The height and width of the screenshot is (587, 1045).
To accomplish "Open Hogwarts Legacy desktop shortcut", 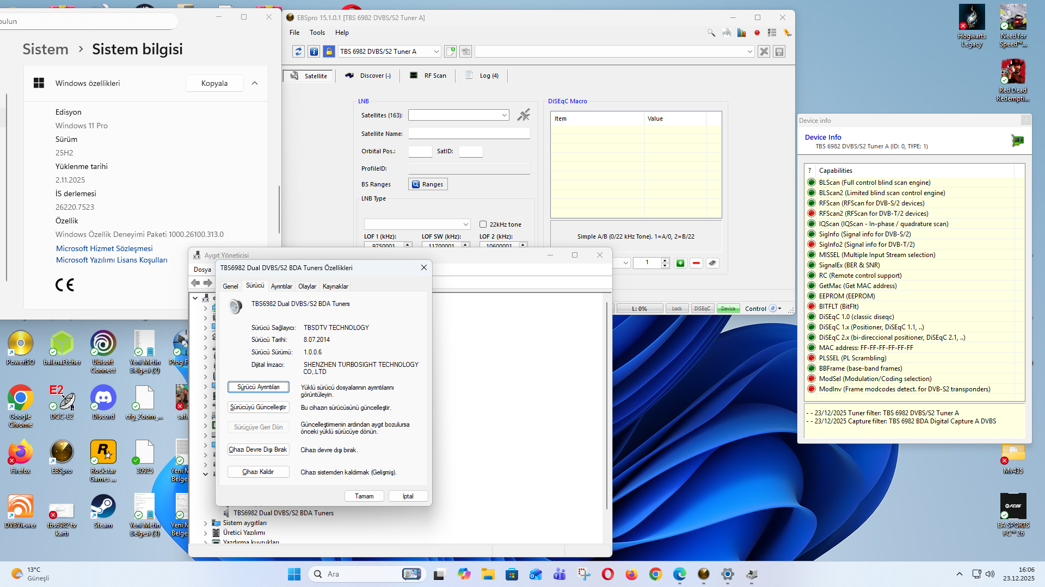I will [972, 26].
